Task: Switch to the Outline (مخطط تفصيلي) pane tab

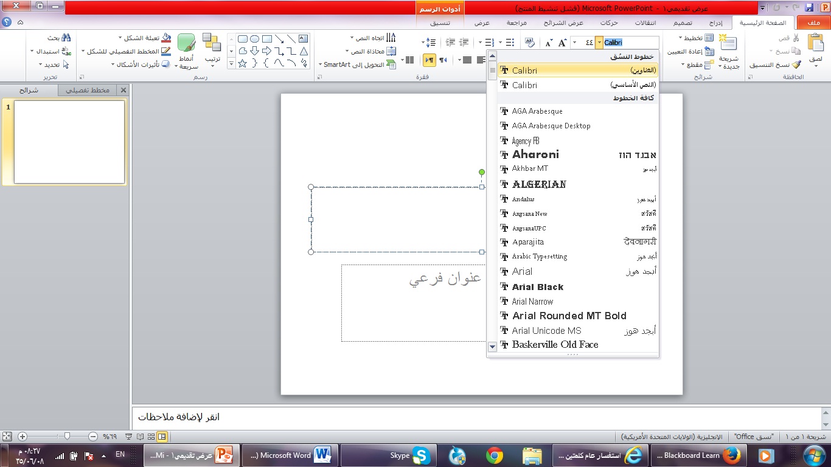Action: coord(88,90)
